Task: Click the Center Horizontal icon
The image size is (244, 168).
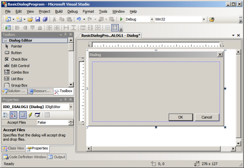Action: coord(57,28)
